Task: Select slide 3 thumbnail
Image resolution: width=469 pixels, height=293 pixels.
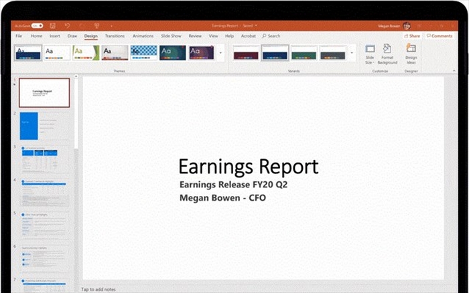Action: coord(44,159)
